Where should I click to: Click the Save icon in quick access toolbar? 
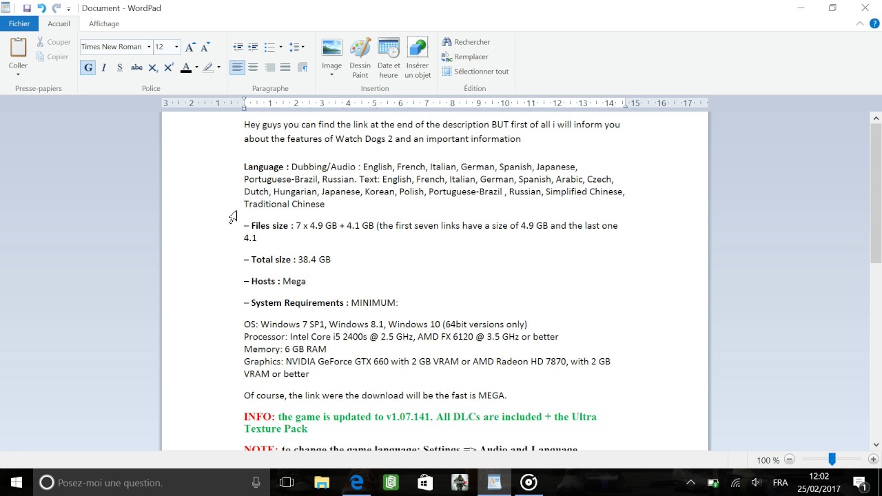click(x=27, y=8)
